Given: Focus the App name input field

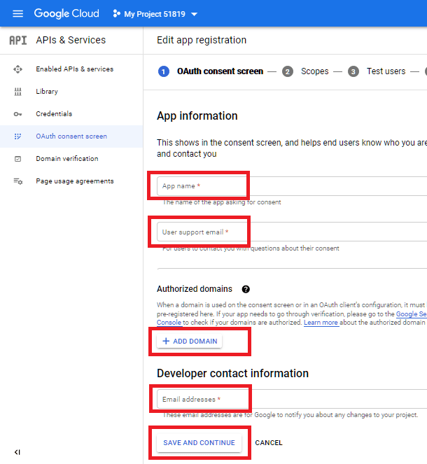Looking at the screenshot, I should coord(292,186).
